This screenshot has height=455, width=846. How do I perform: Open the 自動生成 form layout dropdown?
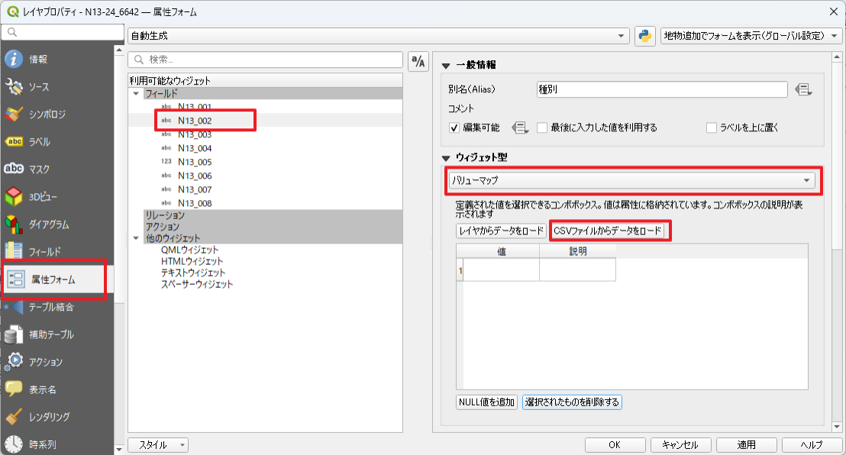(x=379, y=36)
